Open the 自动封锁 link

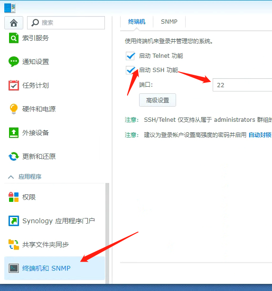click(260, 135)
